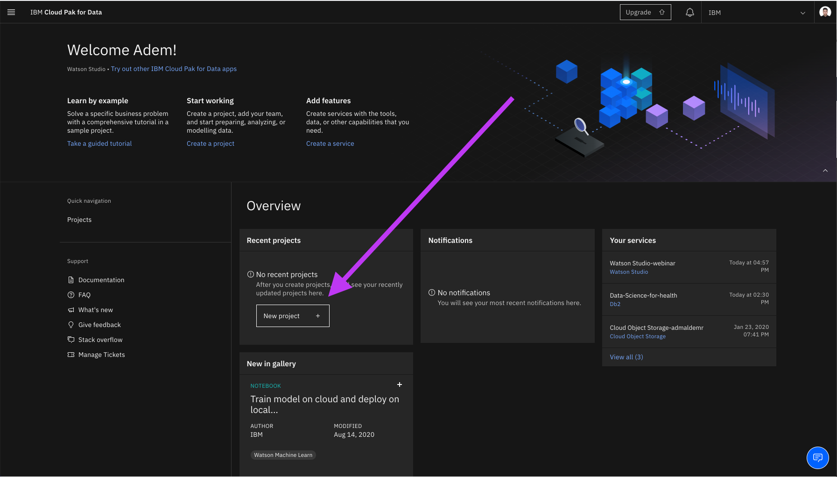This screenshot has height=477, width=837.
Task: Open Try out other IBM Cloud Pak apps link
Action: [174, 69]
